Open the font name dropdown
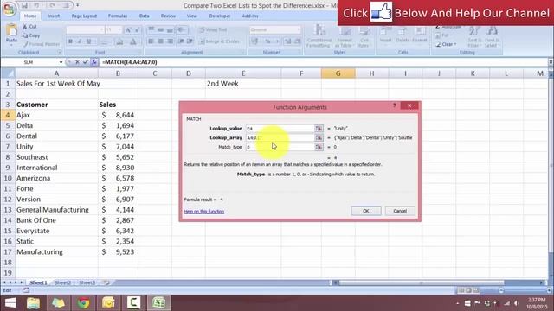The height and width of the screenshot is (311, 554). tap(102, 30)
